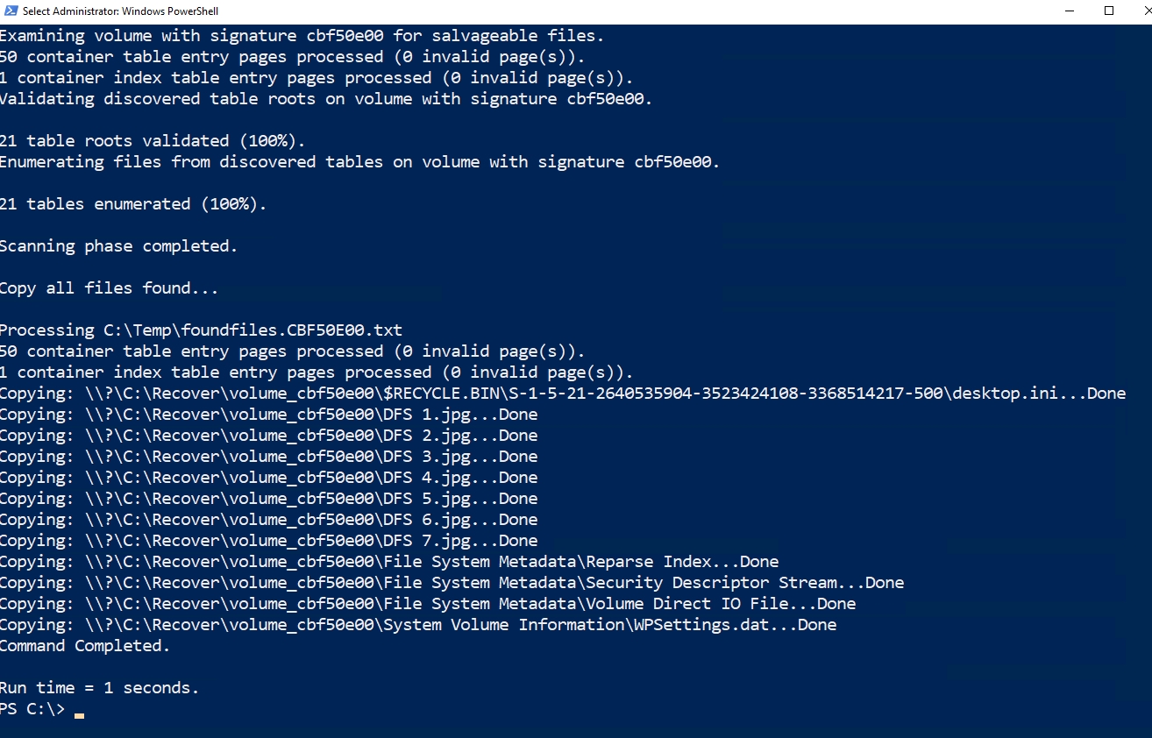Click the 'Scanning phase completed.' line
The image size is (1152, 738).
(118, 246)
